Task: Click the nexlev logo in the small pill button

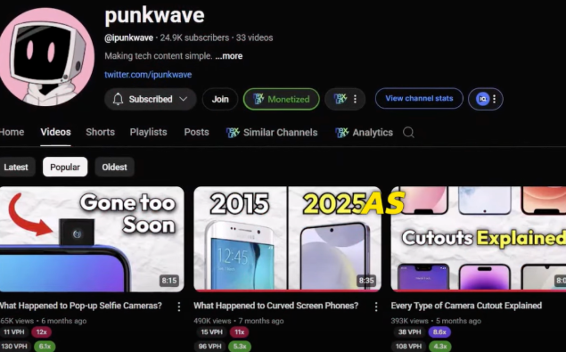Action: pyautogui.click(x=340, y=99)
